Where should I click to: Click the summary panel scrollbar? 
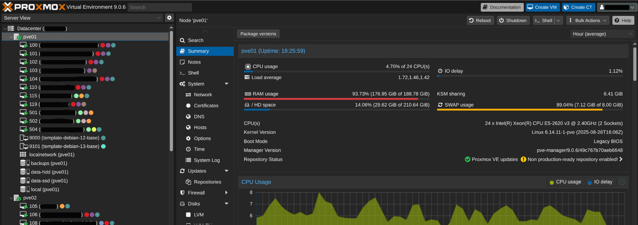click(x=635, y=64)
